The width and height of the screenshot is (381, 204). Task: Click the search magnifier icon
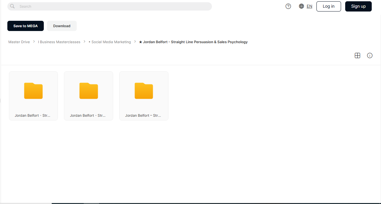coord(12,6)
